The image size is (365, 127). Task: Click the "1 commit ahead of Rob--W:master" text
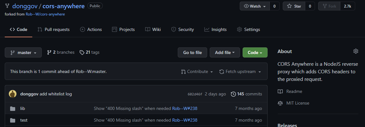coord(72,72)
